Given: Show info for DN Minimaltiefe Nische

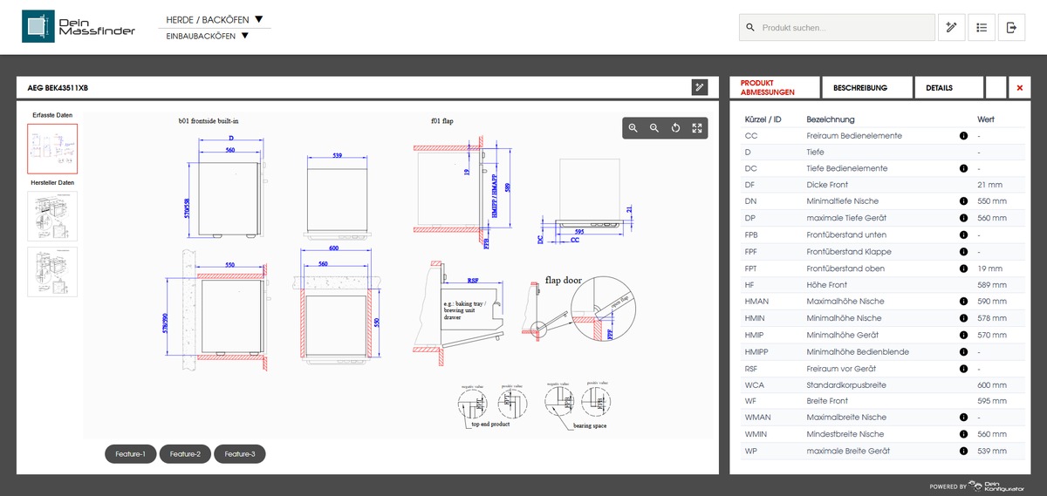Looking at the screenshot, I should click(x=963, y=202).
